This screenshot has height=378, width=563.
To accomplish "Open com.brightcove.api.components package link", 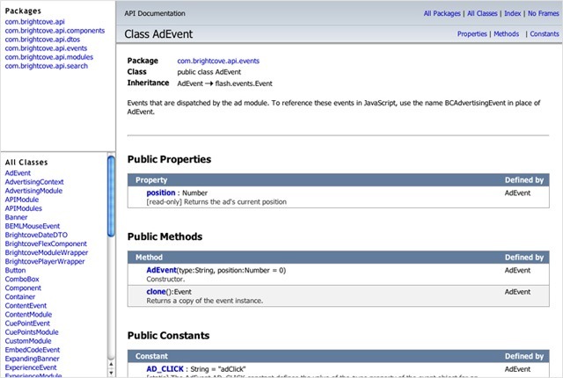I will point(55,31).
